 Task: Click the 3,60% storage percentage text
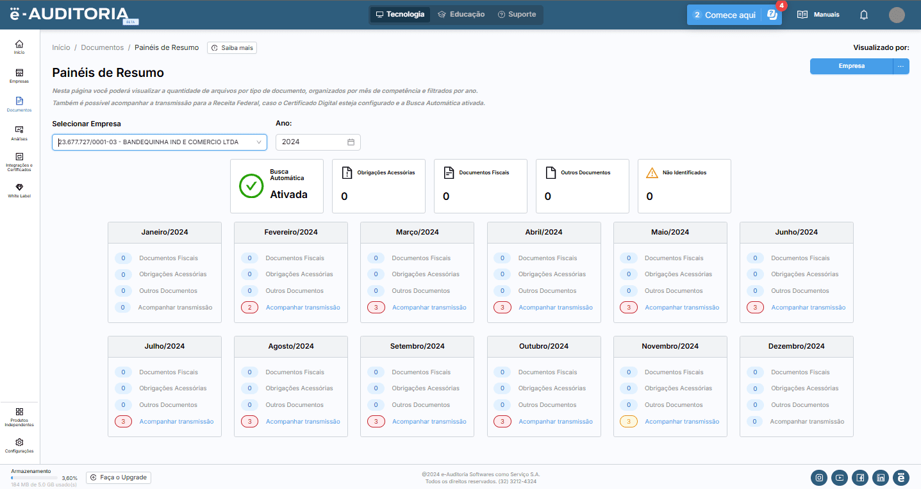tap(70, 478)
